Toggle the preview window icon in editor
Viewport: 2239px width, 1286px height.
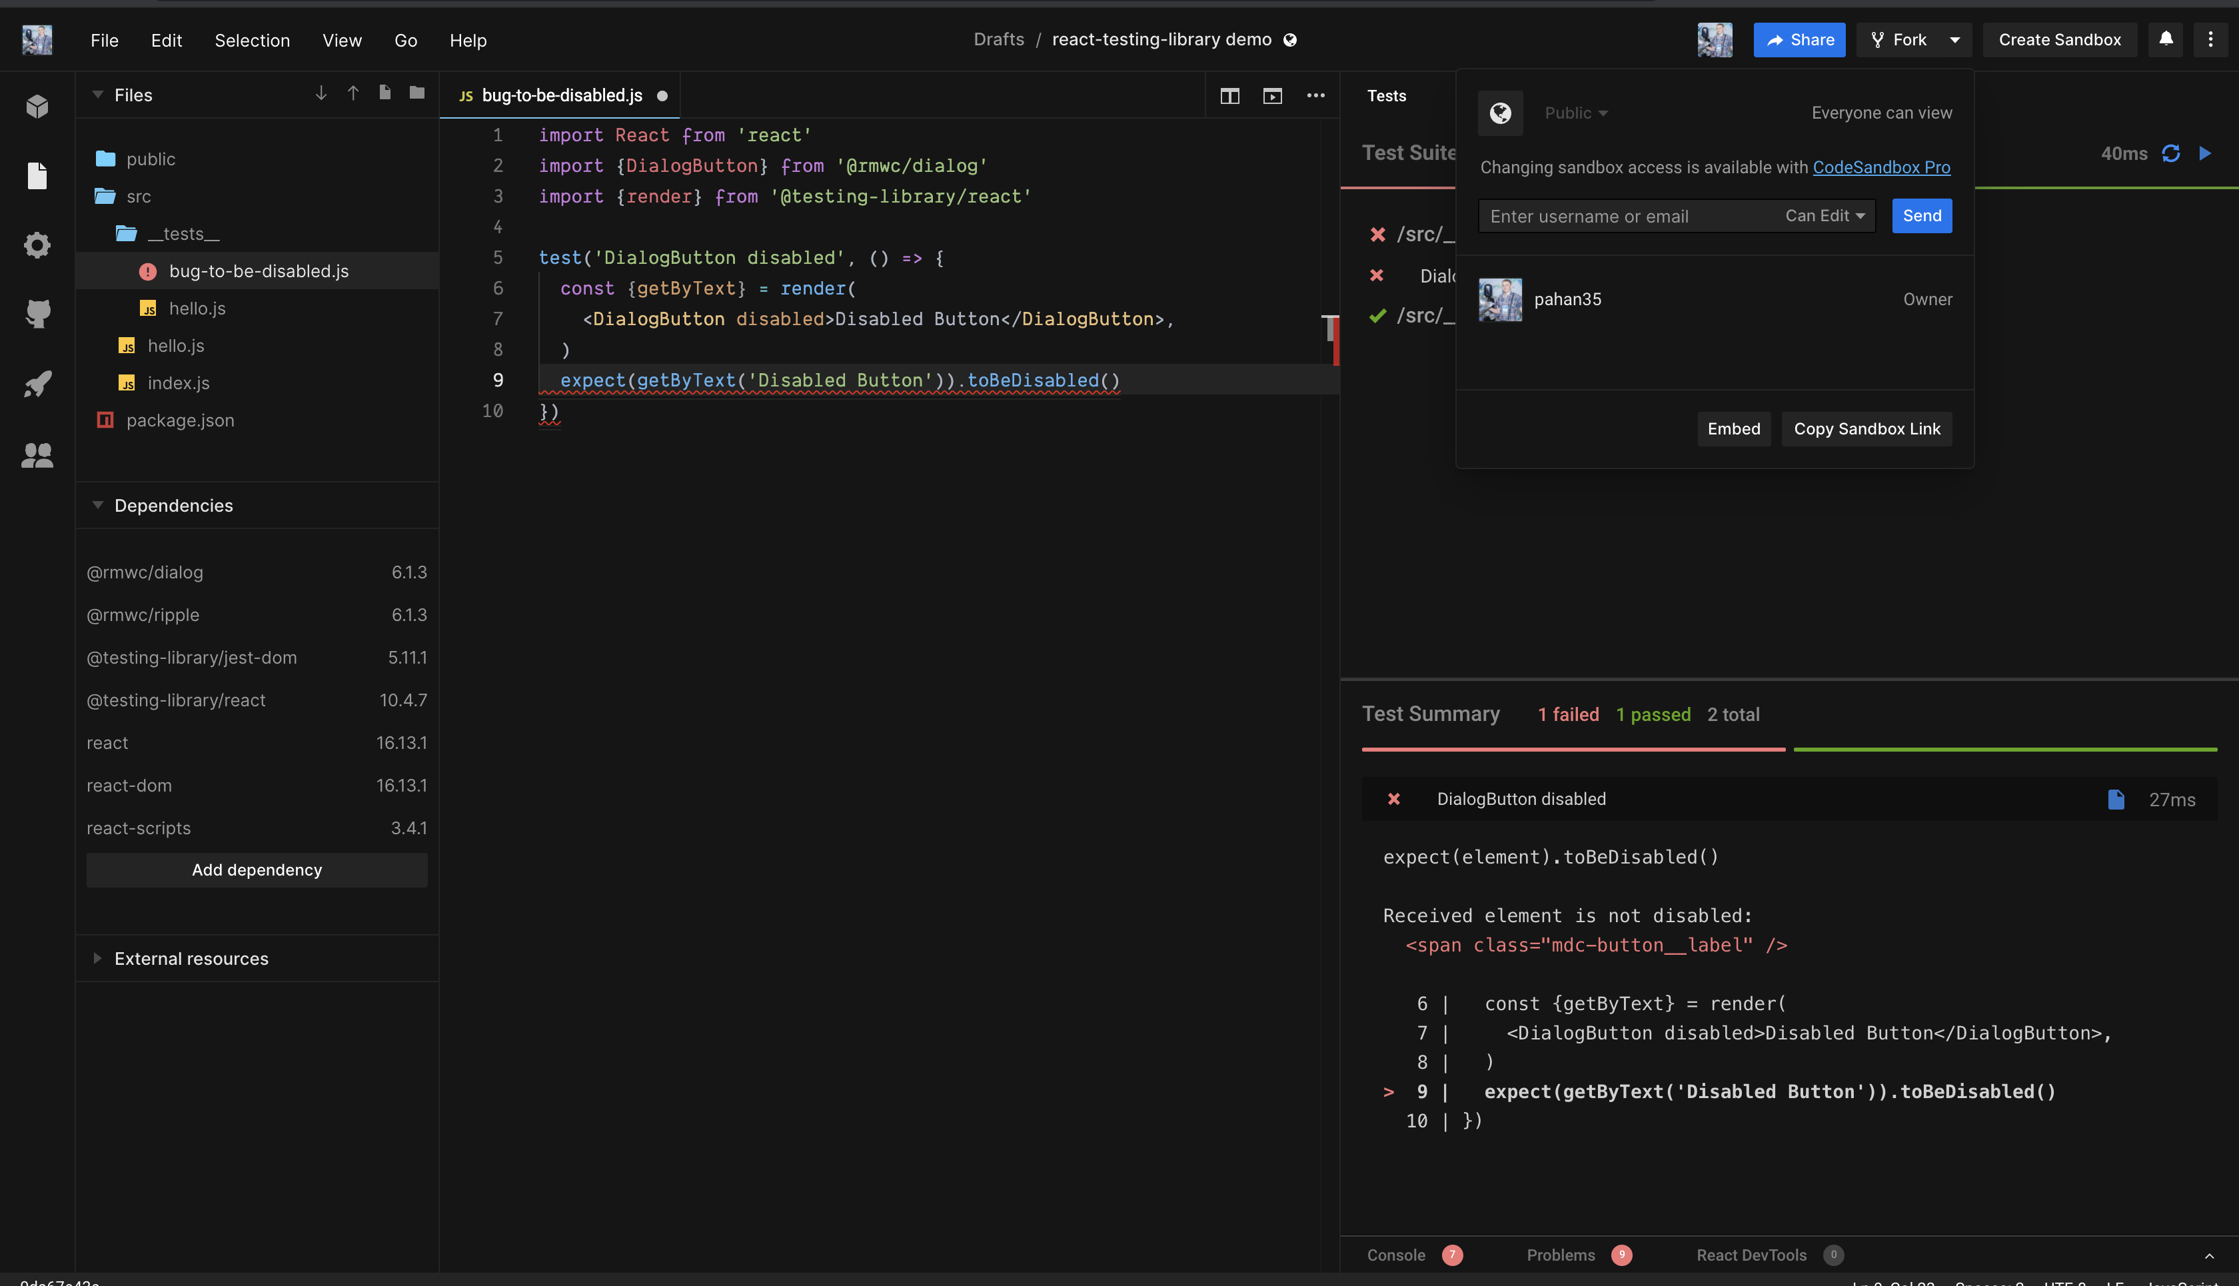click(x=1272, y=95)
